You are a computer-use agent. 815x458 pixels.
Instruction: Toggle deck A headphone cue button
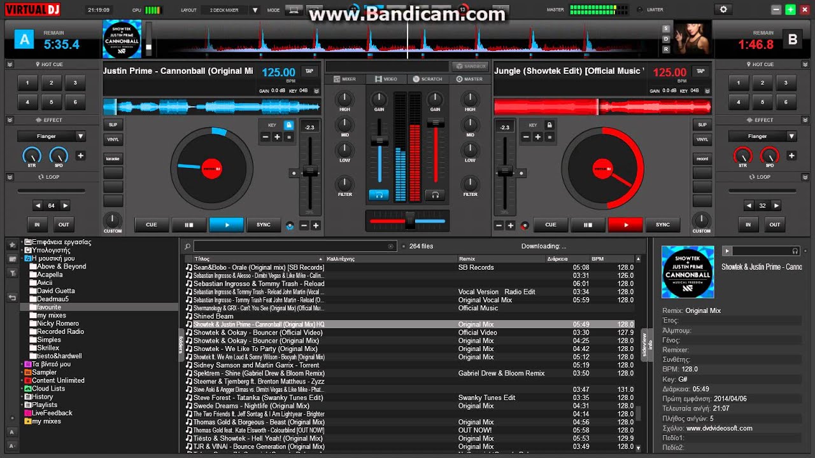(379, 195)
